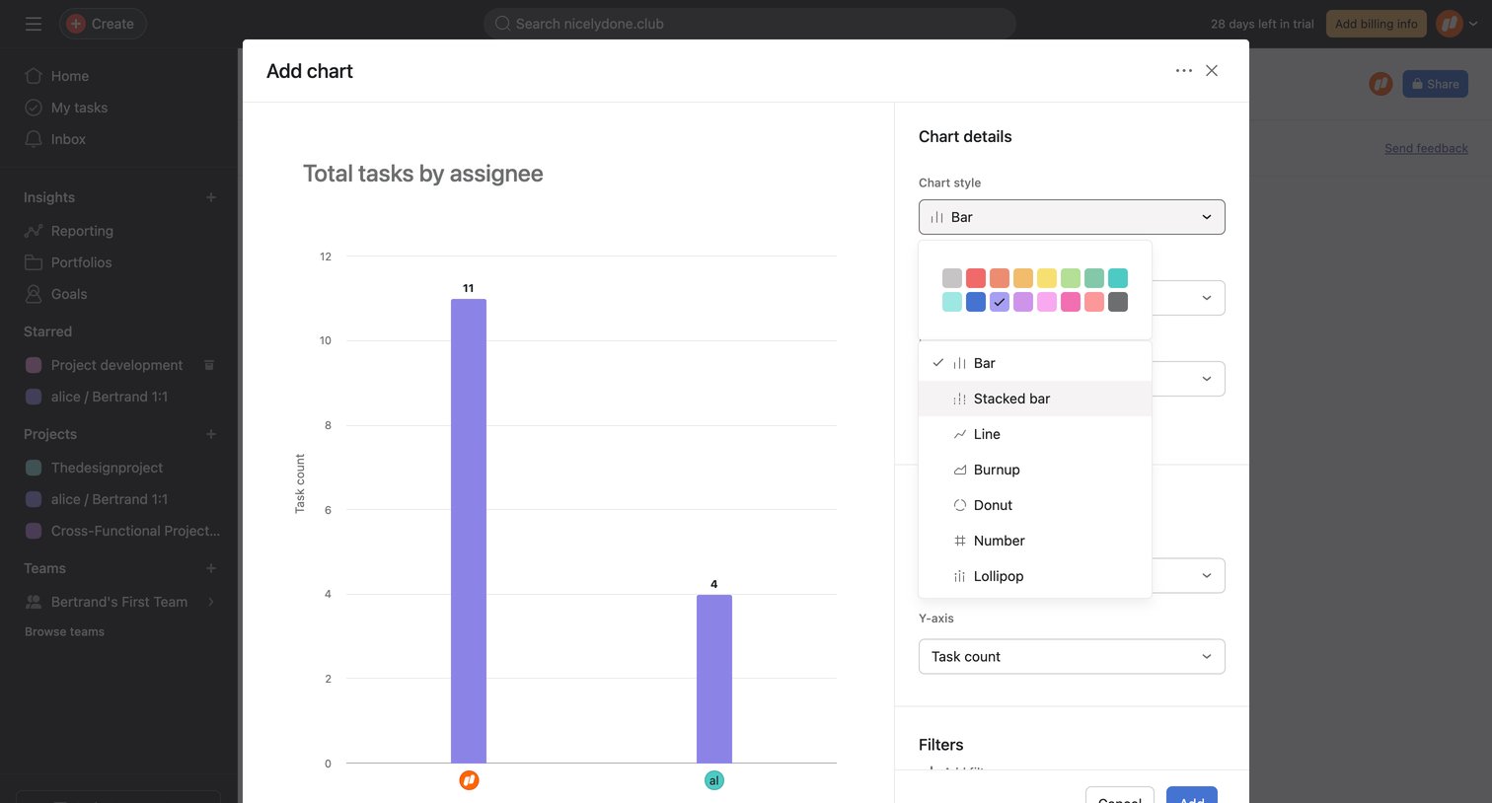
Task: Choose Bar chart style option
Action: pos(1035,363)
